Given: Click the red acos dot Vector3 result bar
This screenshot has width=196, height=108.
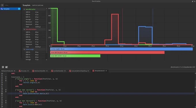Looking at the screenshot, I should pyautogui.click(x=107, y=52).
